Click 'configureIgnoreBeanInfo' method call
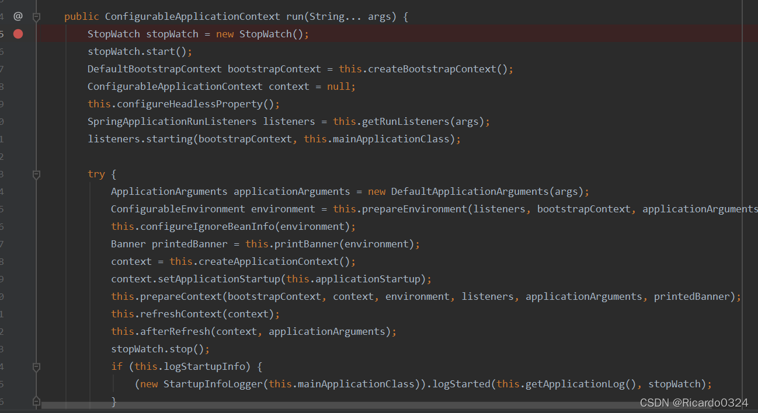The width and height of the screenshot is (758, 413). [207, 226]
